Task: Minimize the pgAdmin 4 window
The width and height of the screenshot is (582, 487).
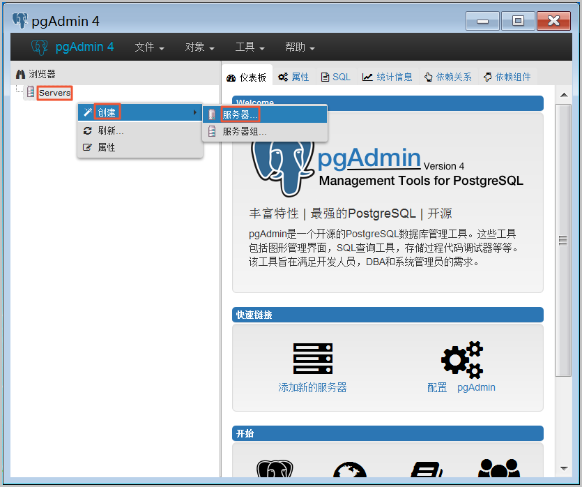Action: (x=482, y=21)
